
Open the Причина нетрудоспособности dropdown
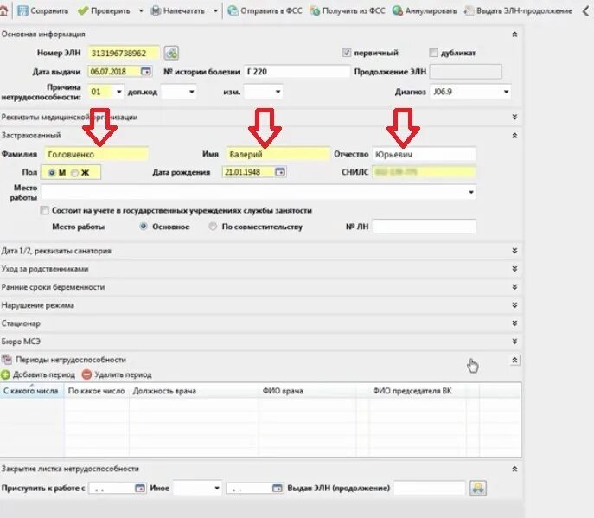click(x=119, y=92)
